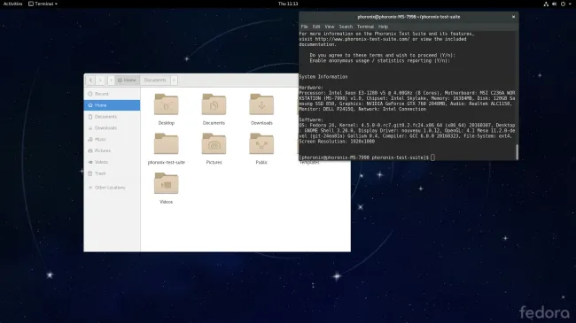Viewport: 576px width, 323px height.
Task: Click the volume icon in top bar
Action: coord(555,4)
